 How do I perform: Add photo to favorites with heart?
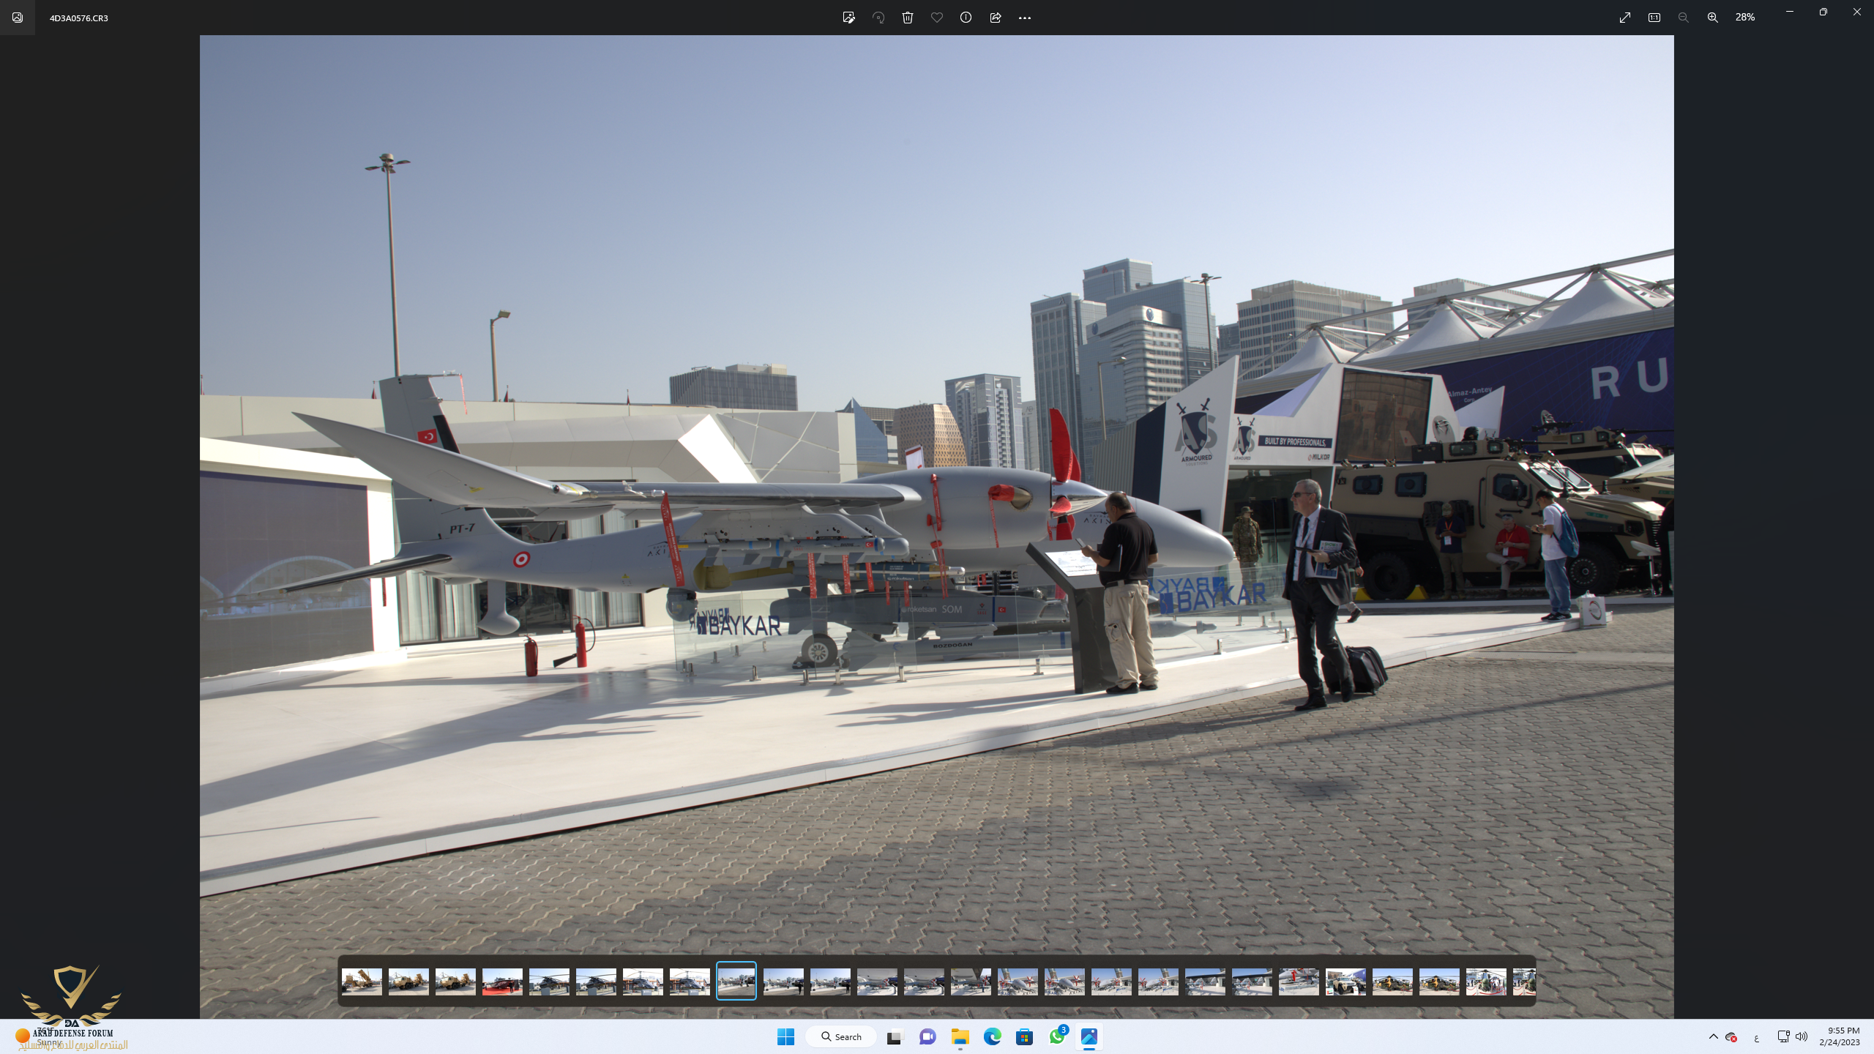click(937, 18)
